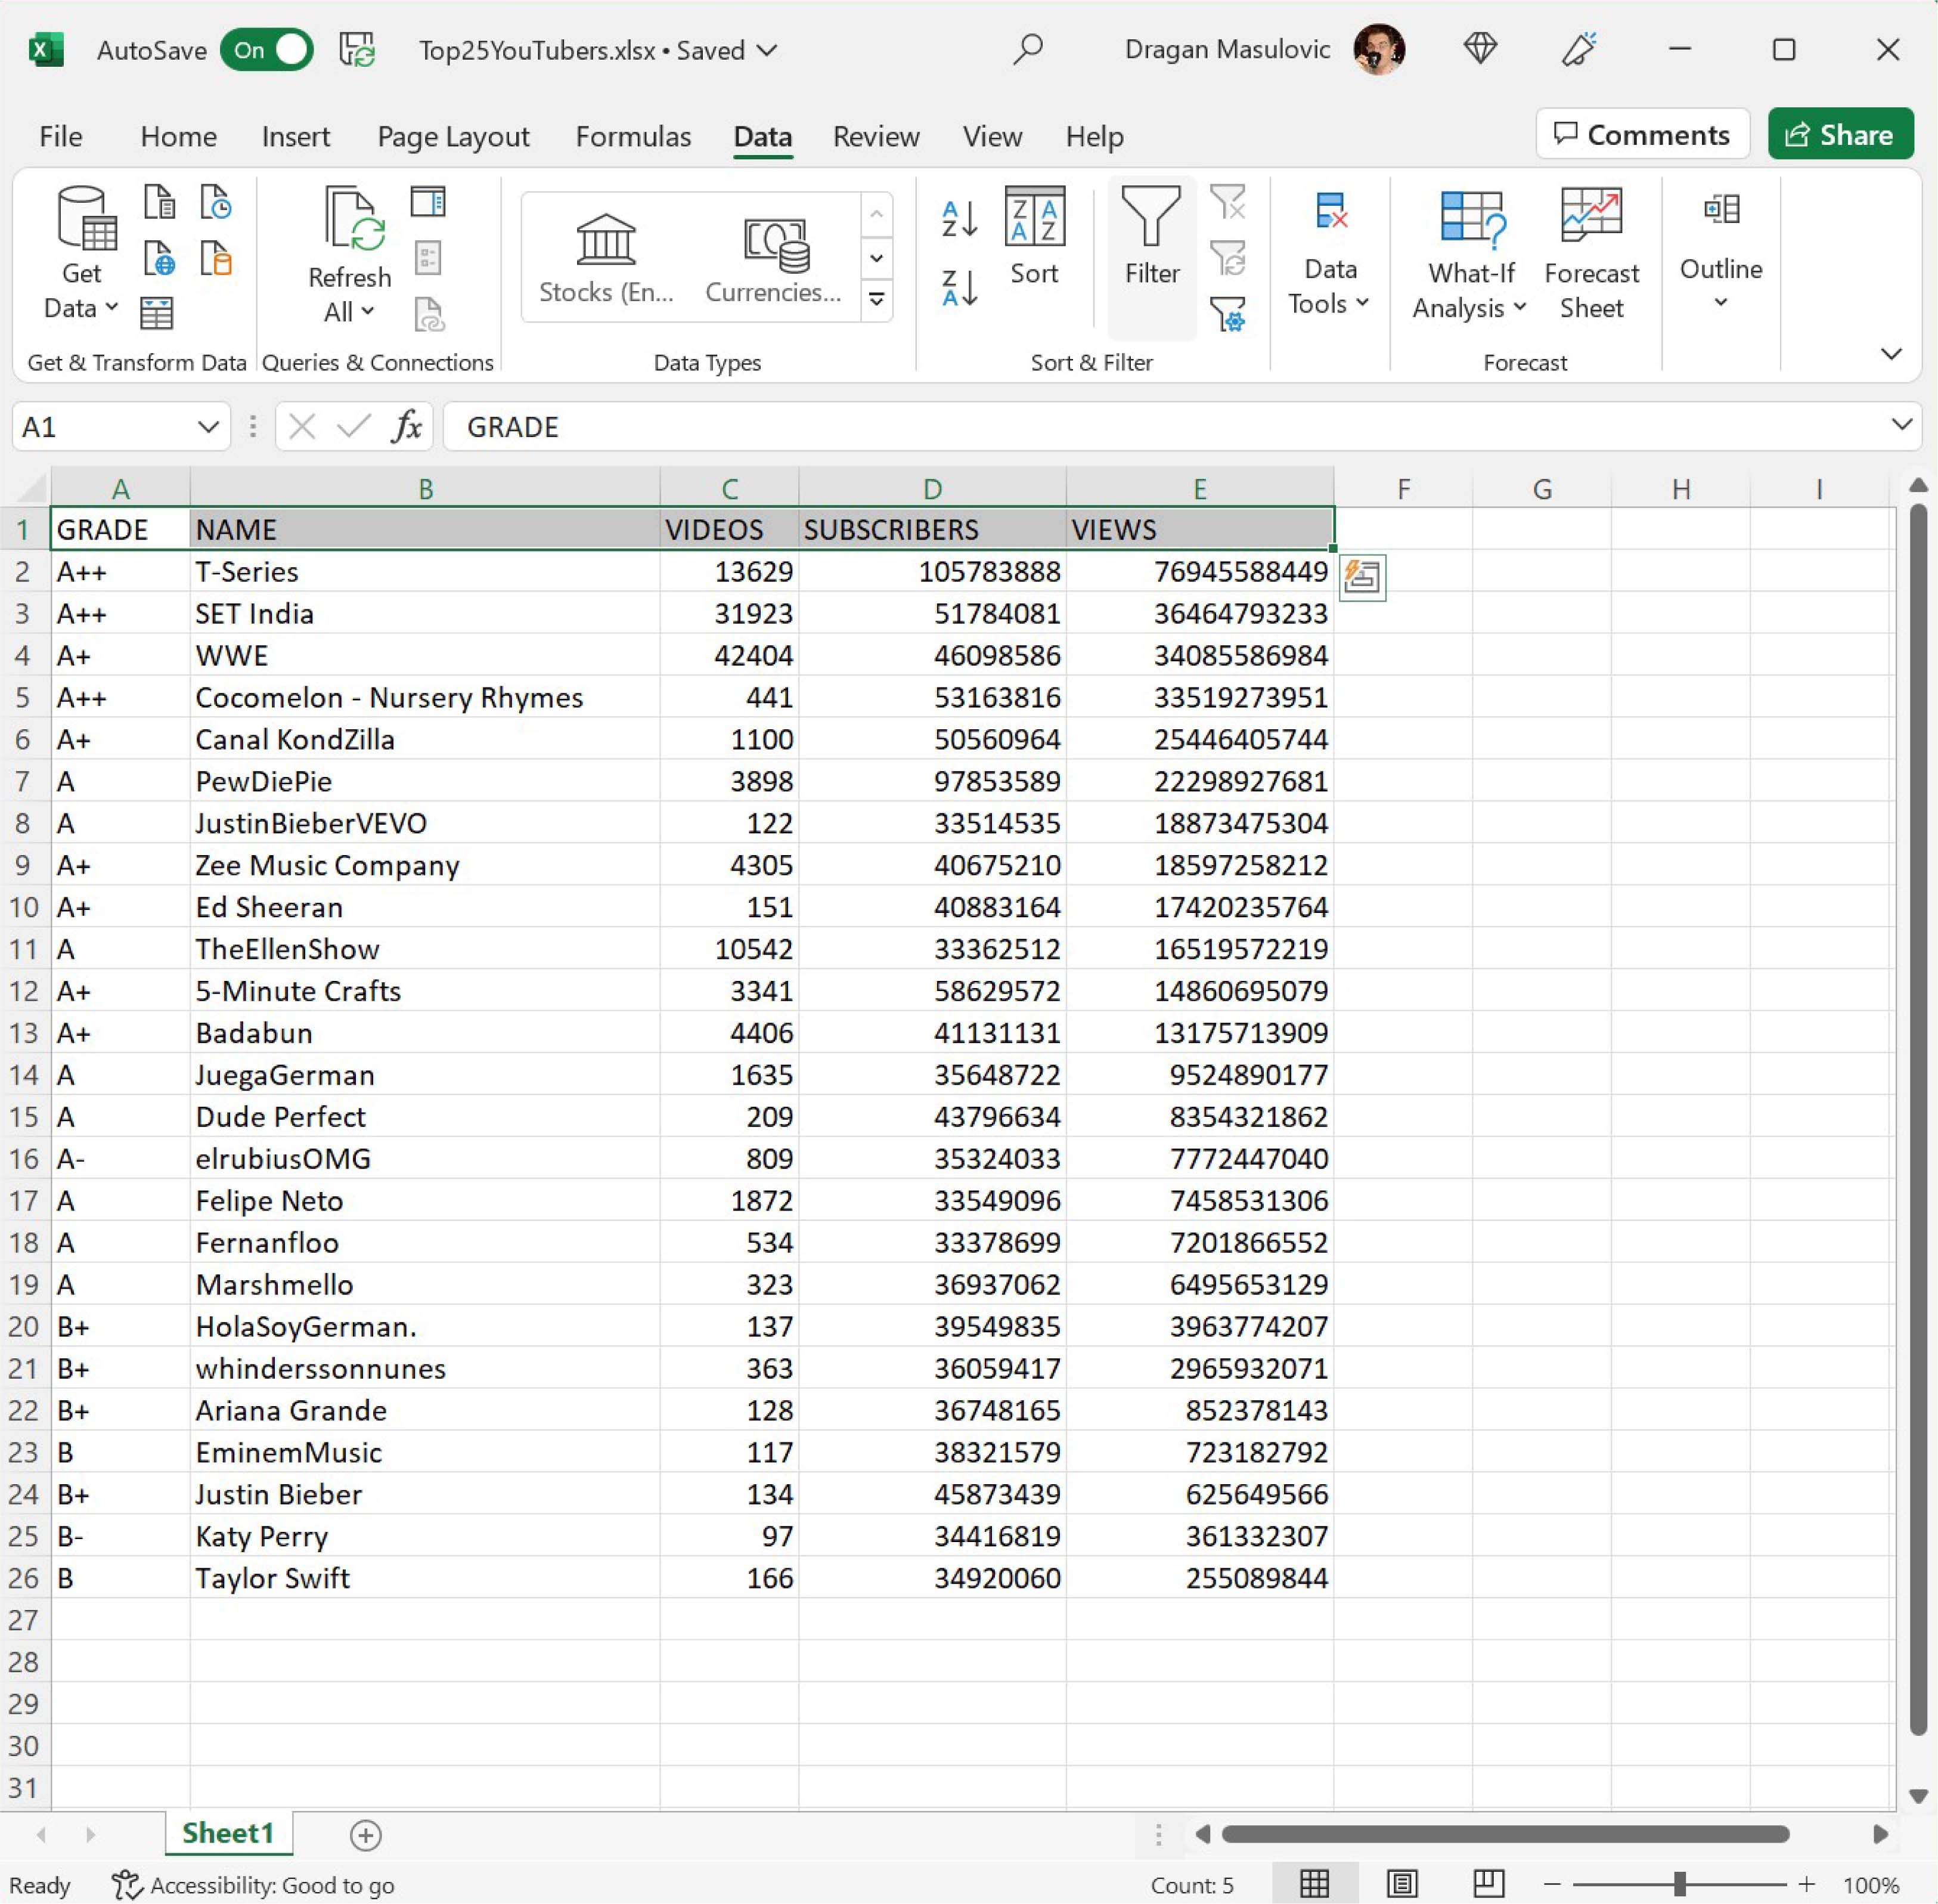Turn off the AutoSave toggle
This screenshot has width=1938, height=1904.
[267, 50]
